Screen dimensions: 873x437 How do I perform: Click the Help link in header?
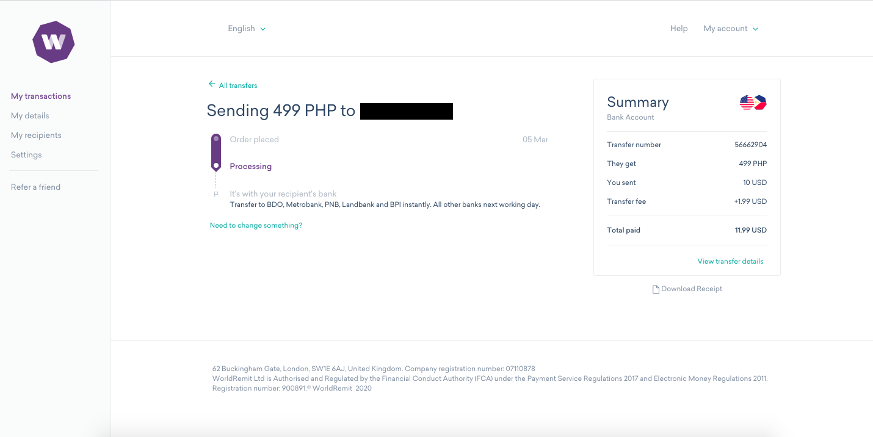click(x=679, y=29)
